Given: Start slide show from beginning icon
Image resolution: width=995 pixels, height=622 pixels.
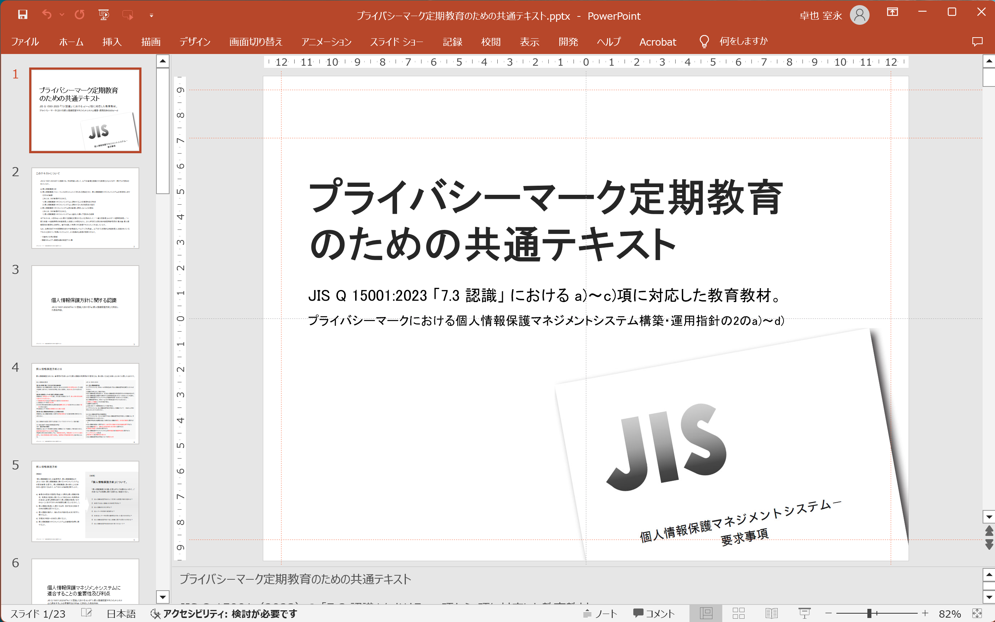Looking at the screenshot, I should (x=104, y=15).
